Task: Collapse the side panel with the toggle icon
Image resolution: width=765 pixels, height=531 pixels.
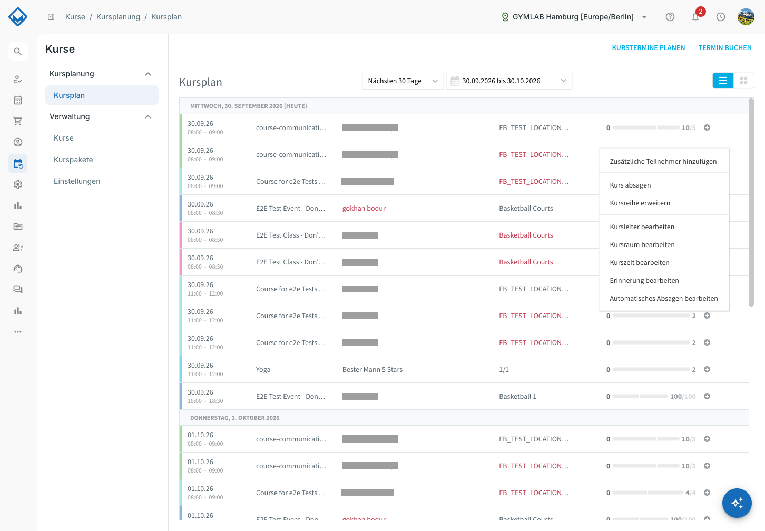Action: pyautogui.click(x=51, y=17)
